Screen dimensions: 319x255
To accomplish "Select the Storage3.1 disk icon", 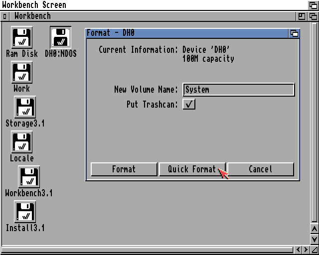I will [x=25, y=107].
